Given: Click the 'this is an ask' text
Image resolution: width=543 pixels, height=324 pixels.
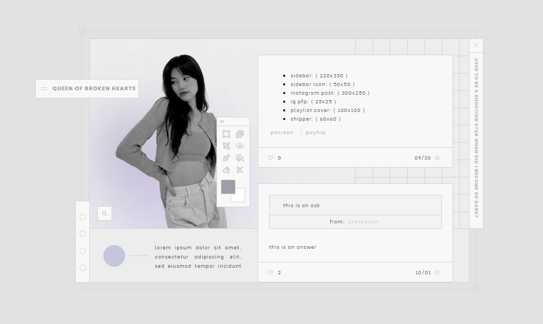Looking at the screenshot, I should click(302, 206).
